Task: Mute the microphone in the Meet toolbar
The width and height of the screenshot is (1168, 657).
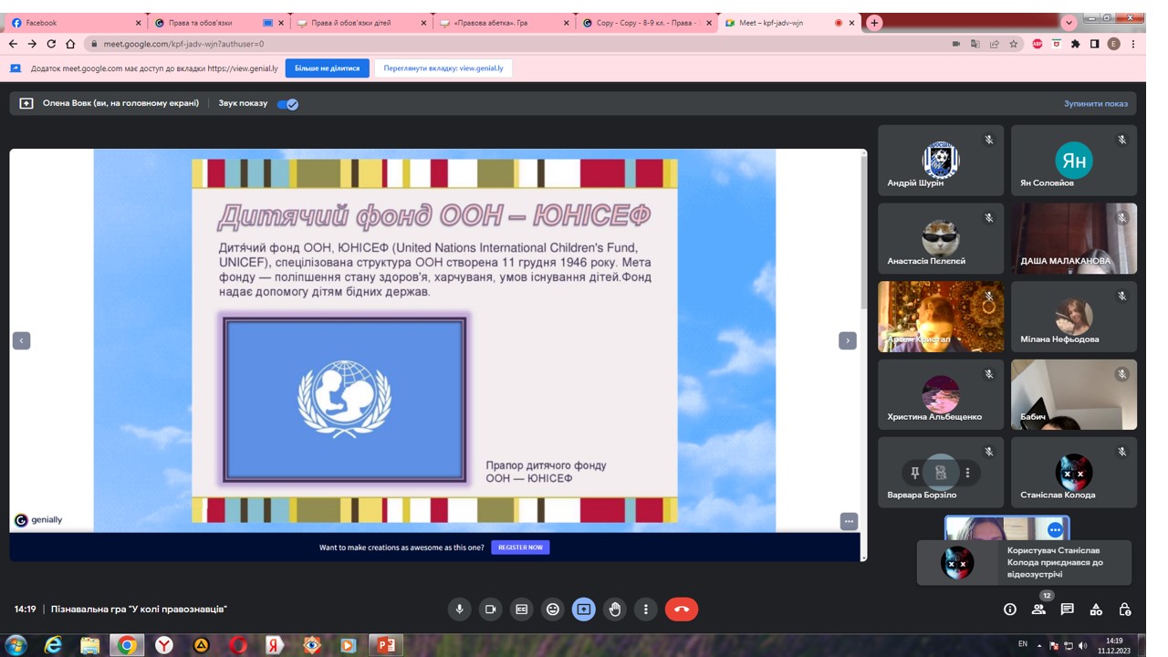Action: coord(460,610)
